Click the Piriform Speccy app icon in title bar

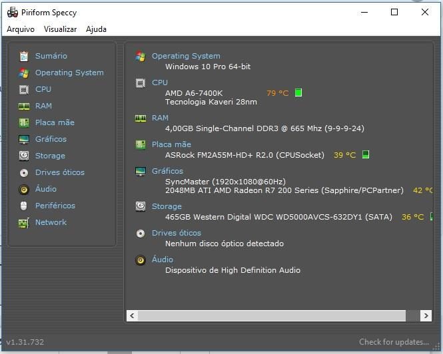coord(13,13)
